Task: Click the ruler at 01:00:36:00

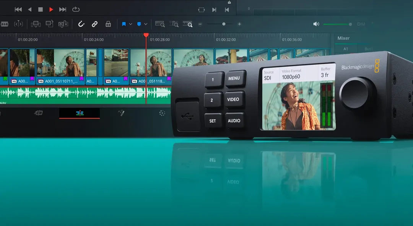Action: click(x=292, y=39)
